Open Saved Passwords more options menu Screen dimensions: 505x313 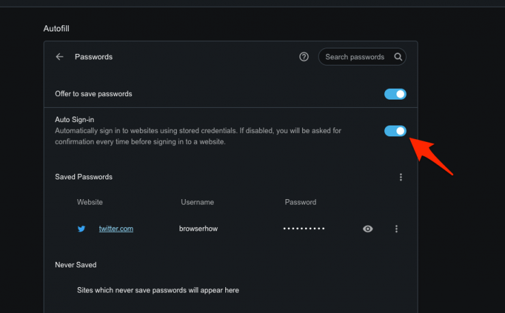point(401,177)
